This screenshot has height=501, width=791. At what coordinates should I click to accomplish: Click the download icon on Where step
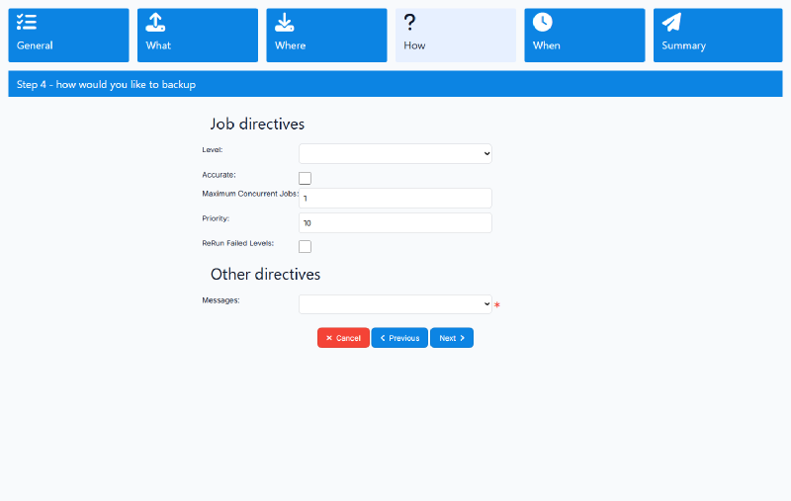click(285, 22)
